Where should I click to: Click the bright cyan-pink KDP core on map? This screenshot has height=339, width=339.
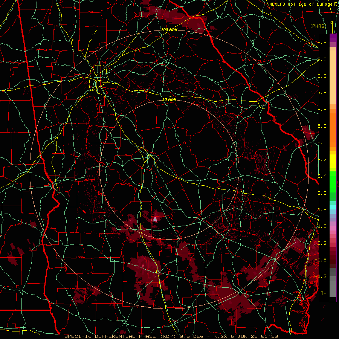(x=155, y=219)
